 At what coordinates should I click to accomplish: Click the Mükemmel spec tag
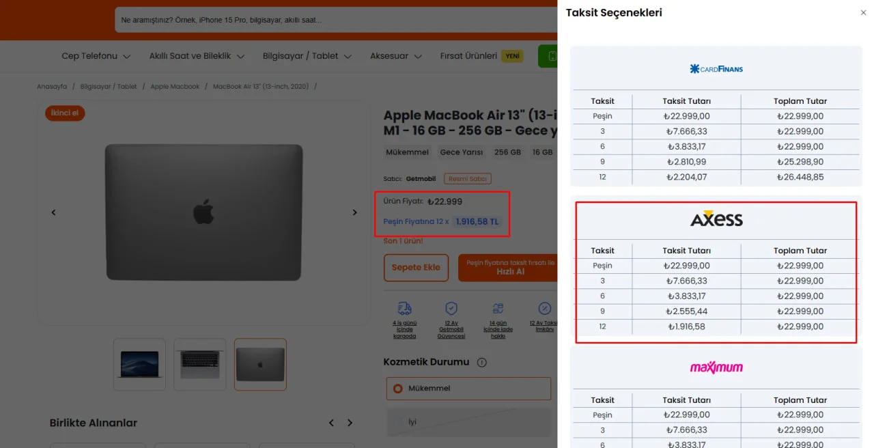(x=407, y=152)
